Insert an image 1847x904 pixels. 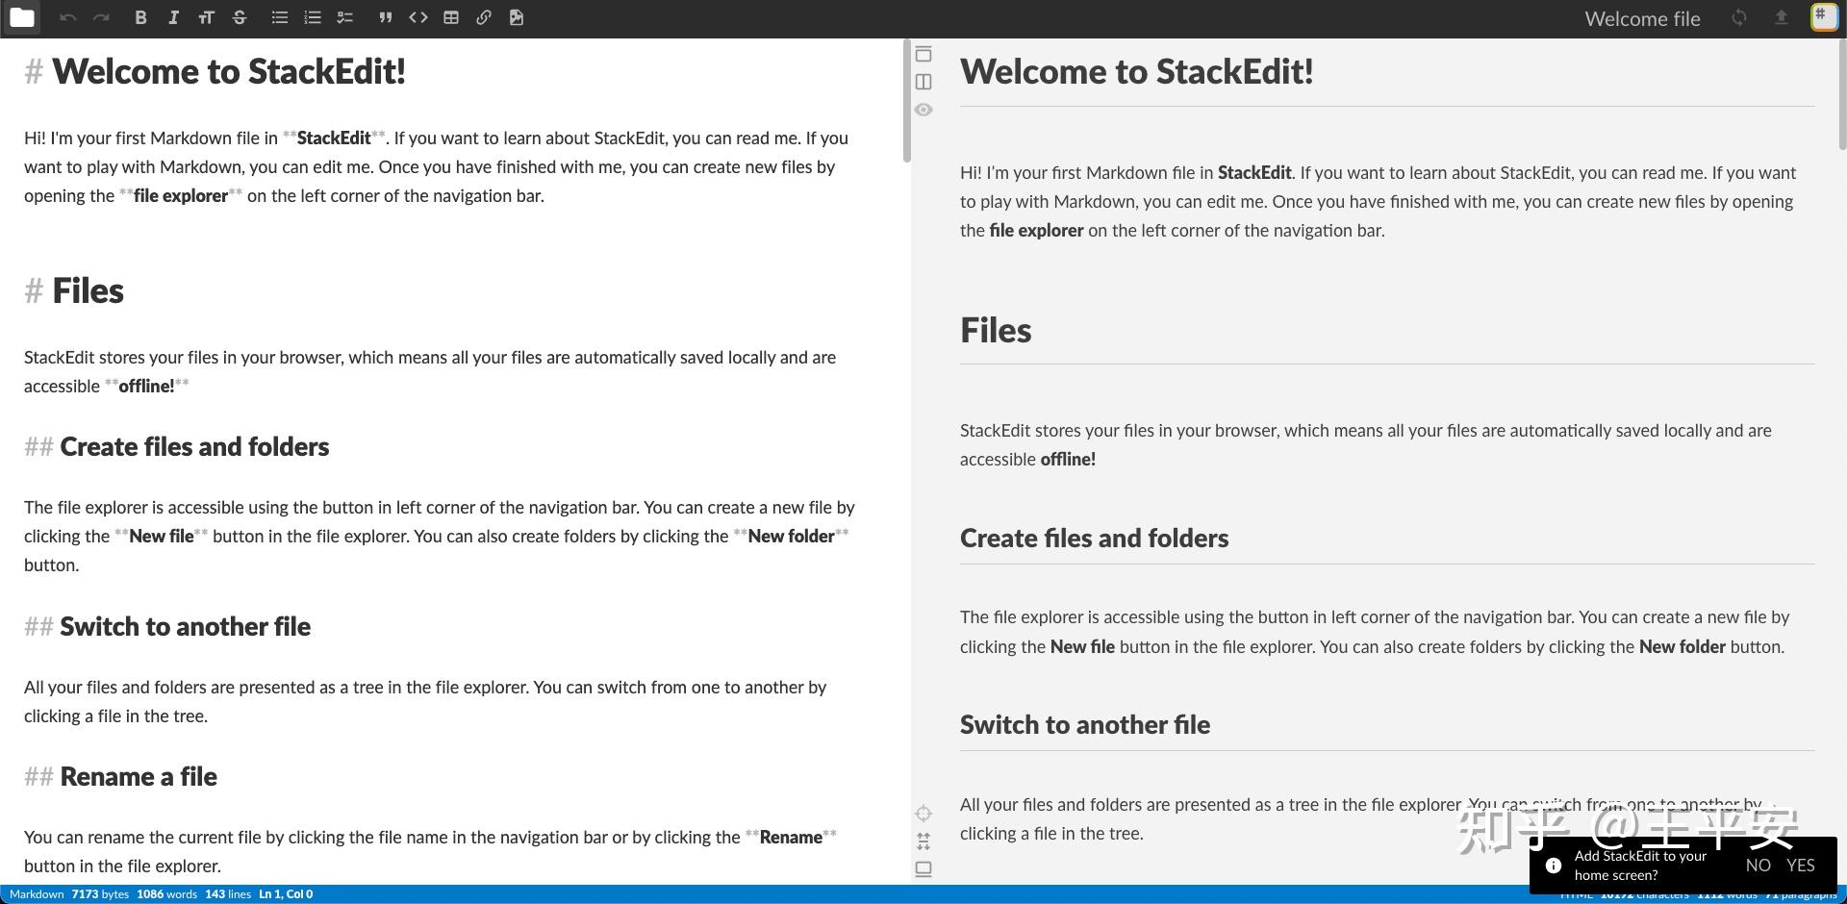coord(517,17)
